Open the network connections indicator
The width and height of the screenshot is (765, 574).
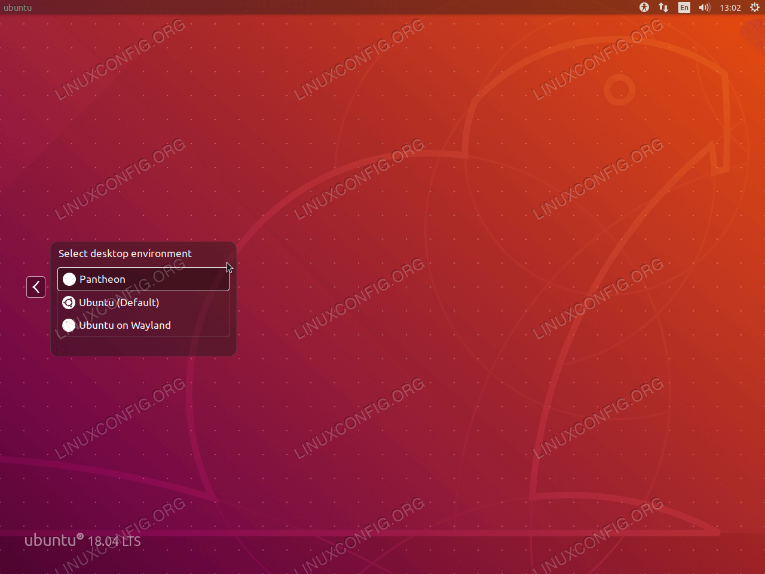(663, 7)
